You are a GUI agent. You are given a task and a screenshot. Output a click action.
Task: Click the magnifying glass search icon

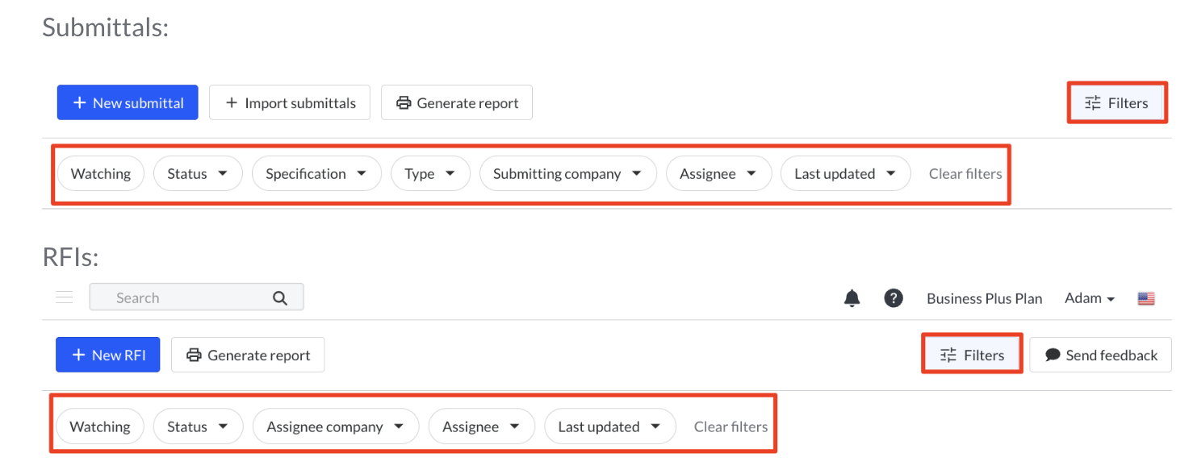point(280,297)
